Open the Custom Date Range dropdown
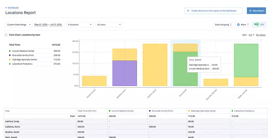 click(19, 25)
